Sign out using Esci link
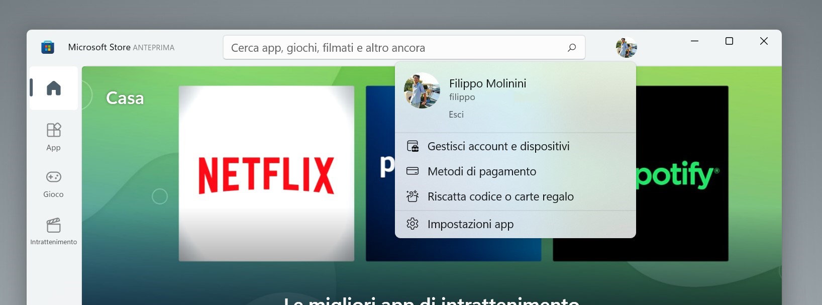 456,115
